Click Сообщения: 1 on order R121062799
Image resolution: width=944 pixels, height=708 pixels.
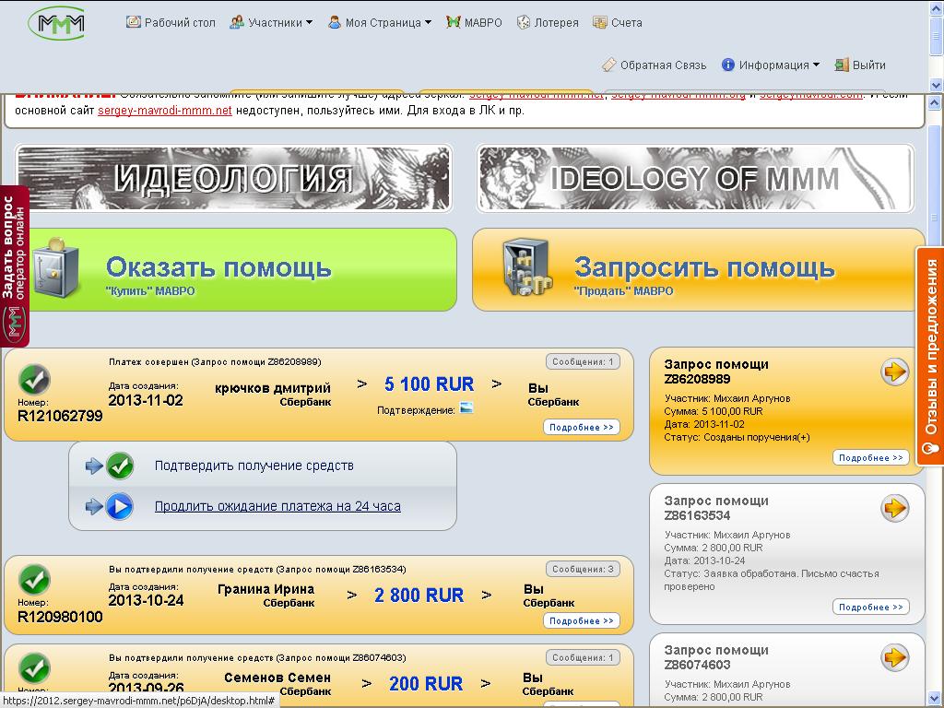coord(583,361)
